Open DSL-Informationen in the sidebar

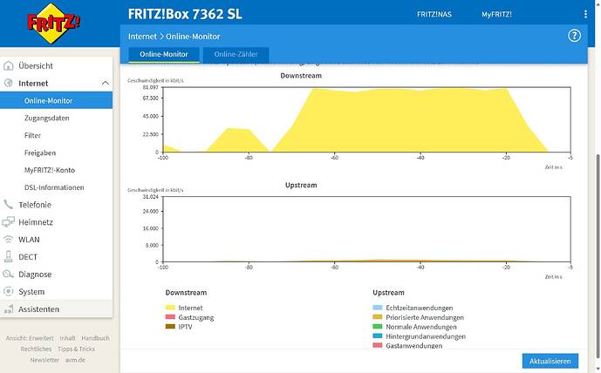pos(56,187)
